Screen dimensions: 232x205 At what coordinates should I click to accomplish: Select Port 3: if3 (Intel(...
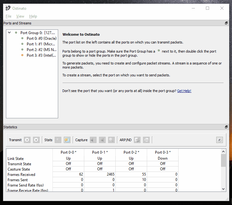41,55
